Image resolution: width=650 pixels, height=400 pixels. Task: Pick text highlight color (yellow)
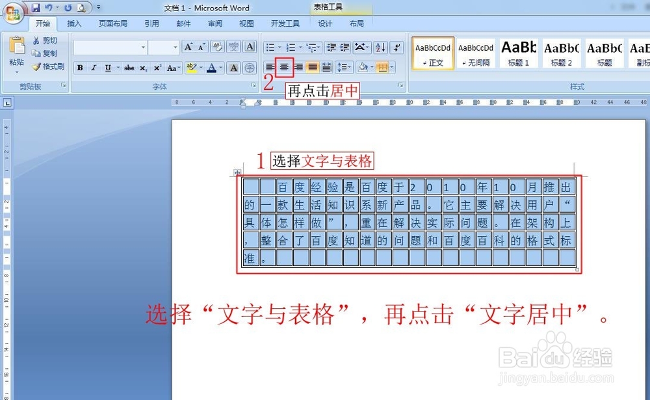(191, 68)
